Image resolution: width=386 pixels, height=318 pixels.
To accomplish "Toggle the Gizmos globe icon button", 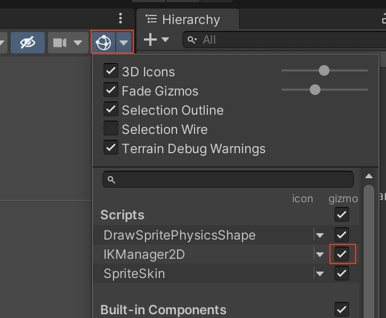I will click(x=103, y=43).
